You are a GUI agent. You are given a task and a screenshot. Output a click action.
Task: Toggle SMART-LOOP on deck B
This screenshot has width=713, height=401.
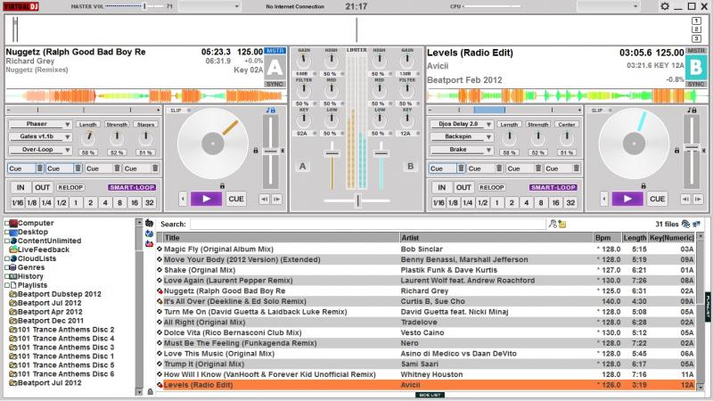pos(553,187)
